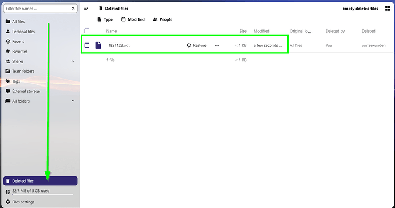This screenshot has height=208, width=395.
Task: Expand the All folders chevron
Action: (73, 101)
